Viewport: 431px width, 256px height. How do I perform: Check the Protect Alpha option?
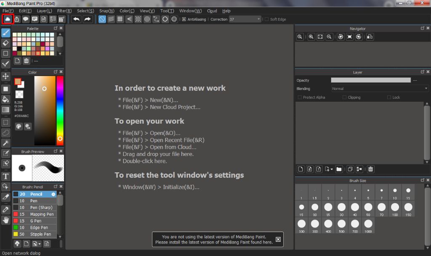300,97
